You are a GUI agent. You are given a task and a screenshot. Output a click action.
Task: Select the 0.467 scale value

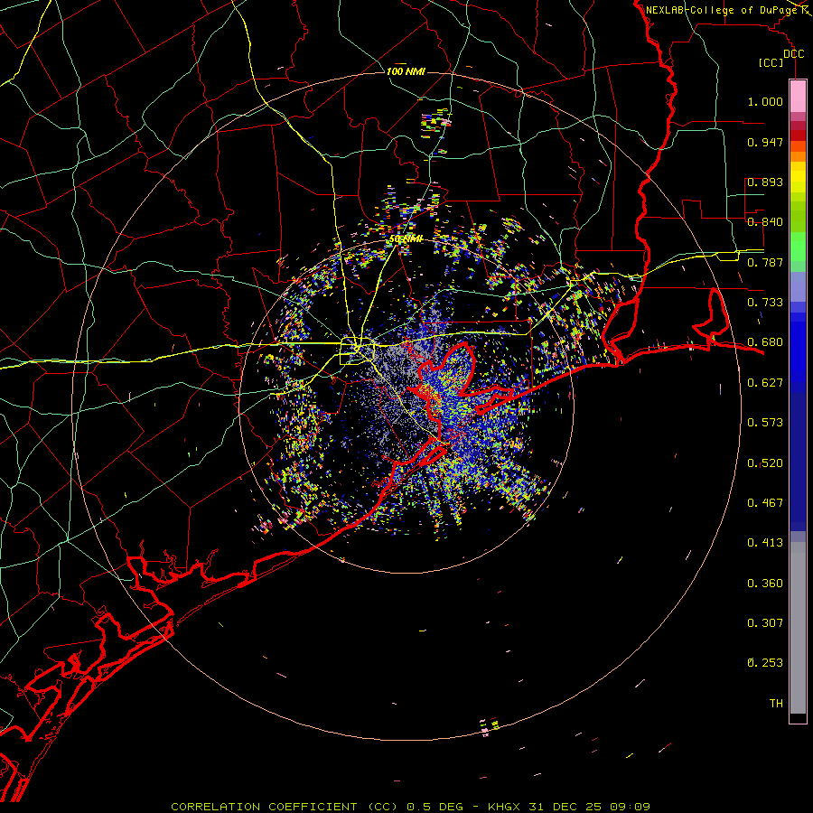(765, 503)
